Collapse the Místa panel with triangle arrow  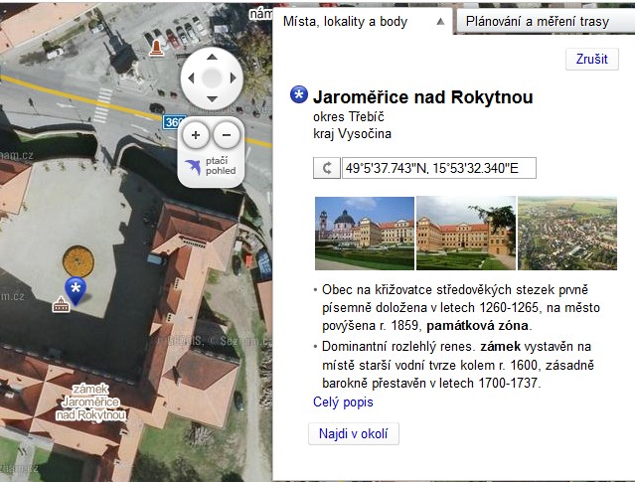coord(440,22)
